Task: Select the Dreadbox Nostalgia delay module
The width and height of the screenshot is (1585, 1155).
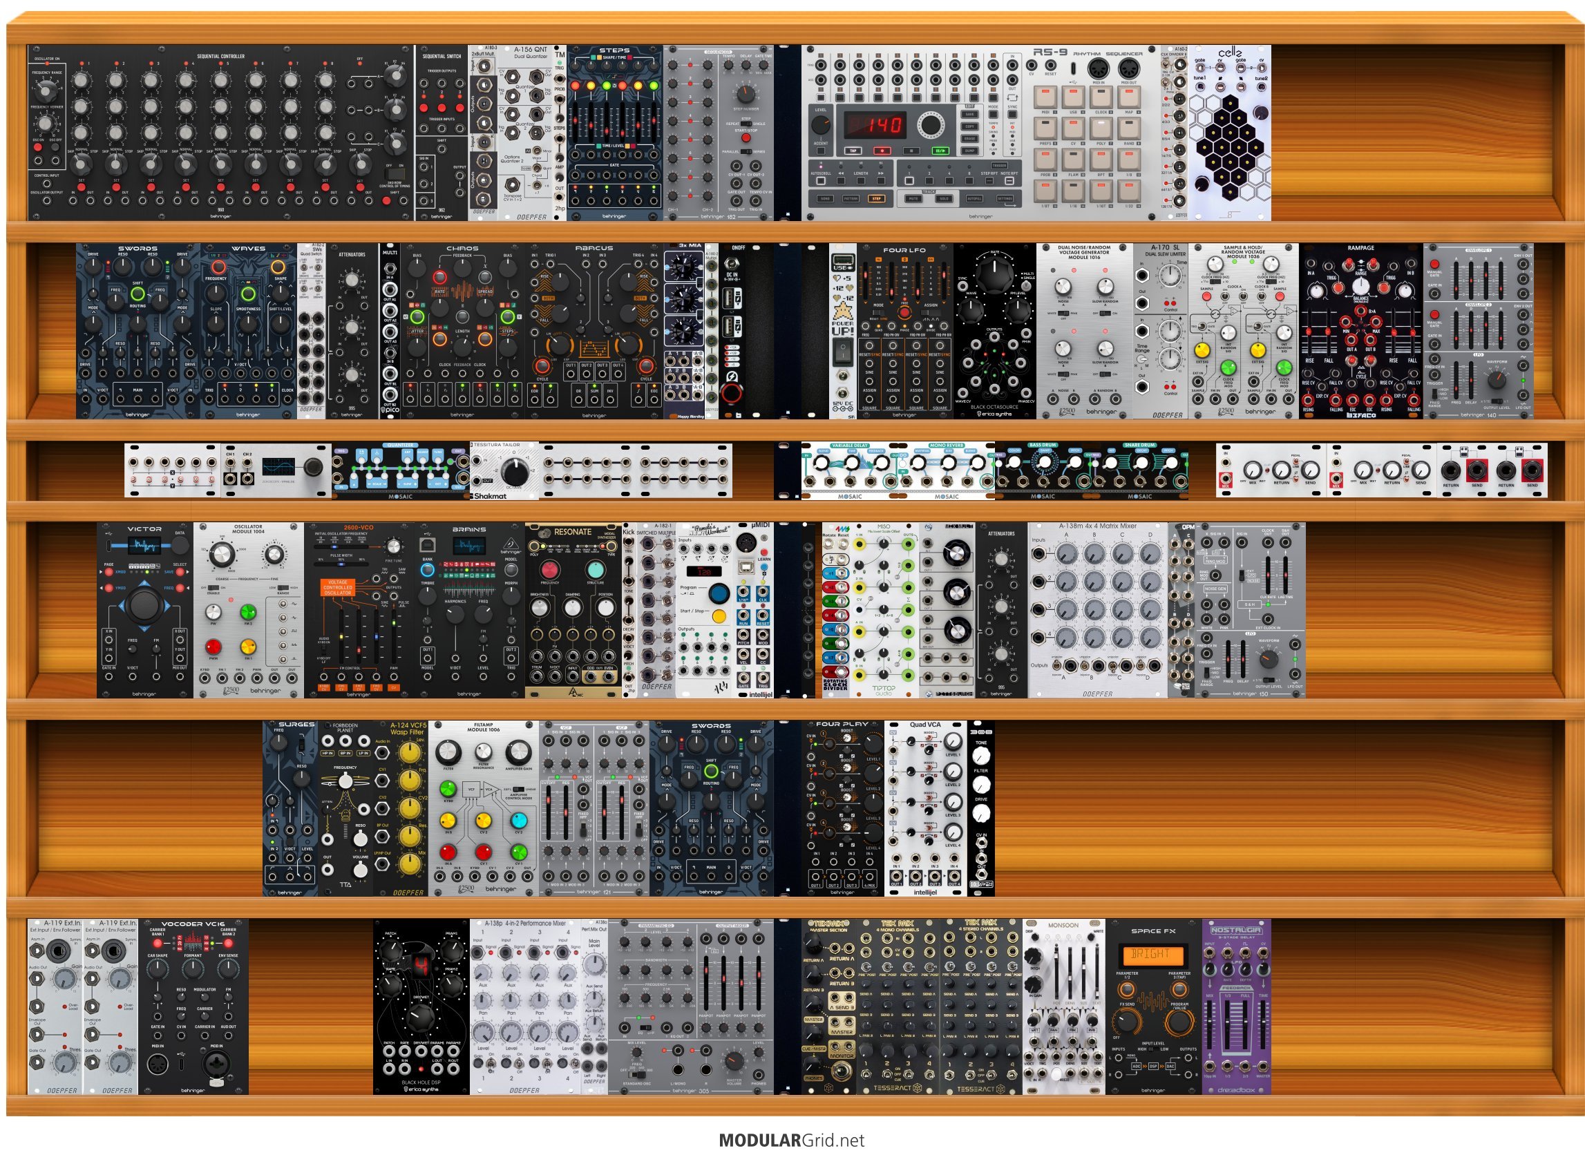Action: [x=1236, y=1006]
